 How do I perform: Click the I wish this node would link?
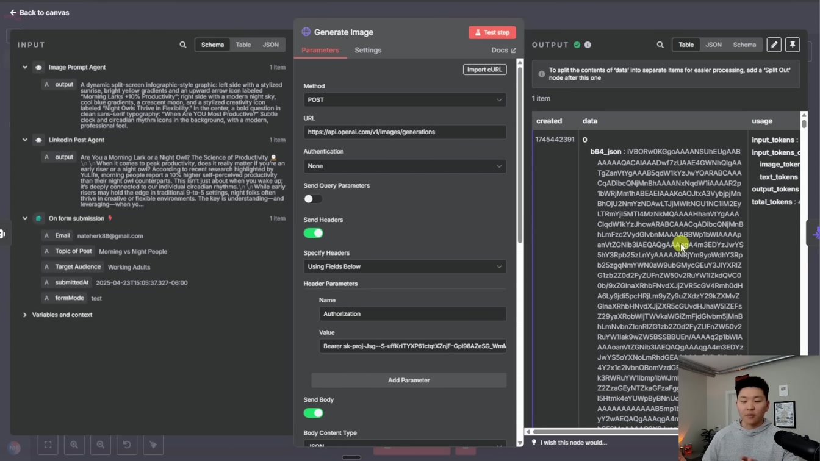tap(574, 443)
